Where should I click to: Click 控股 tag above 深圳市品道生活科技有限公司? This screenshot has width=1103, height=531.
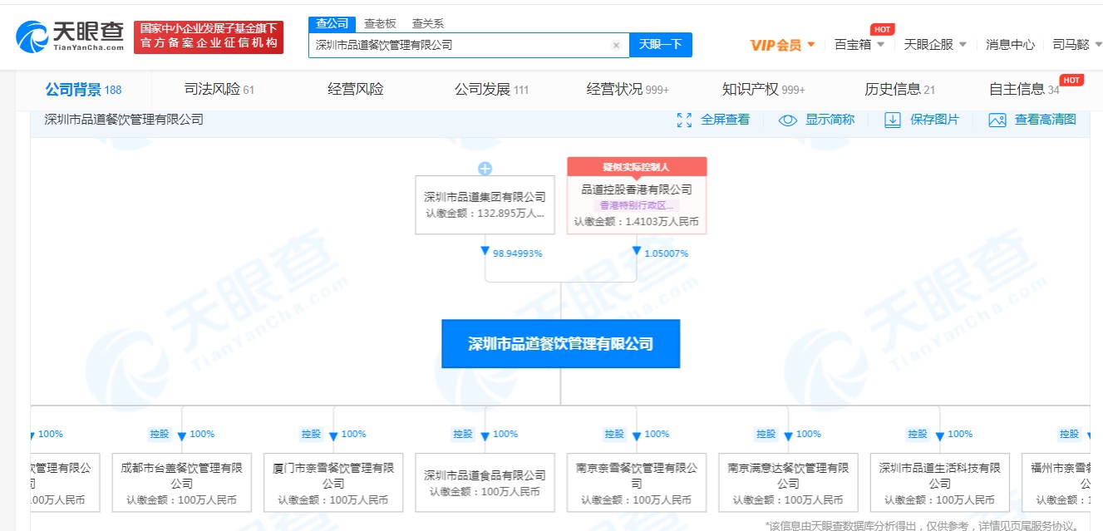tap(917, 434)
